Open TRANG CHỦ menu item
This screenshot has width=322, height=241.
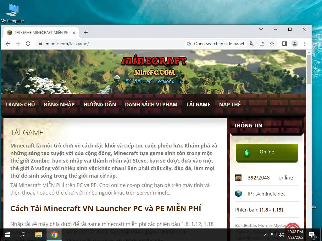(20, 104)
